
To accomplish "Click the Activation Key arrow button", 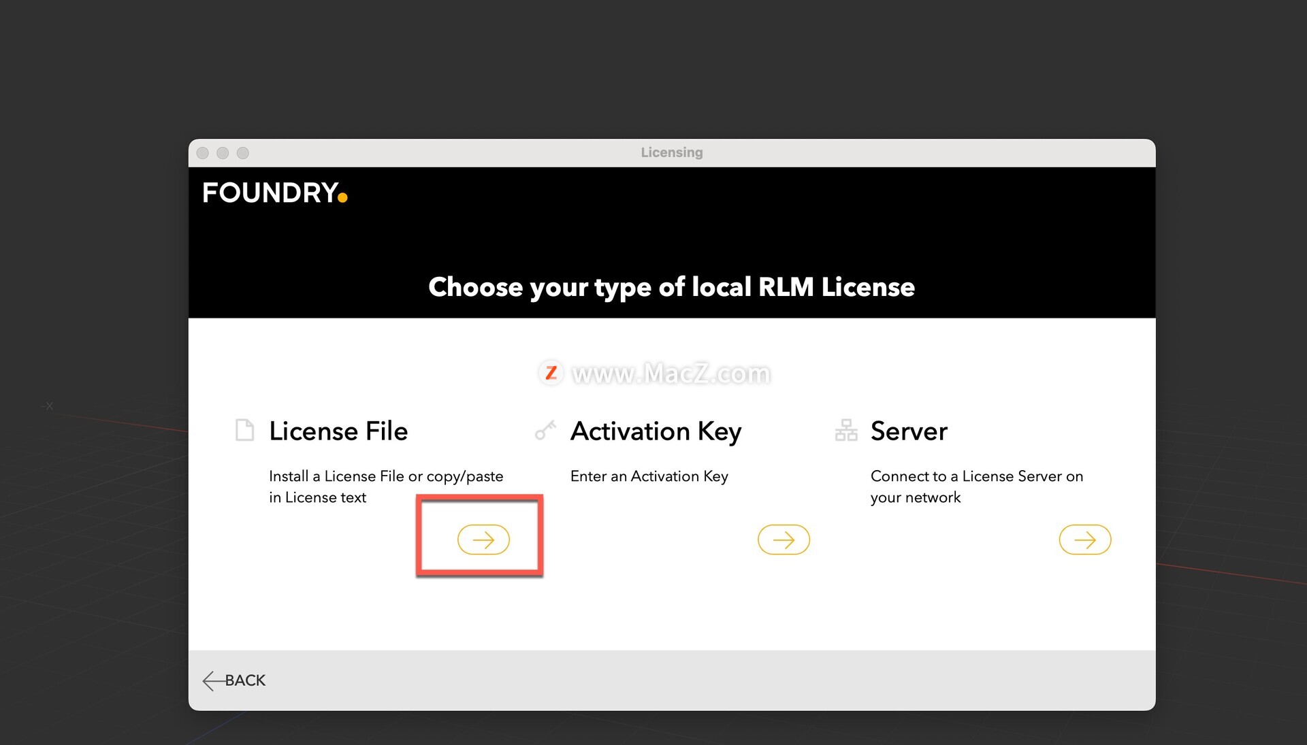I will click(784, 540).
